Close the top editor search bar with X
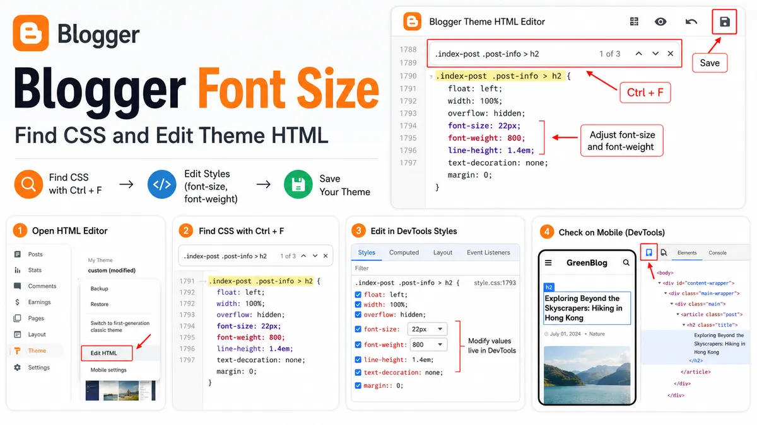This screenshot has width=757, height=425. 671,54
